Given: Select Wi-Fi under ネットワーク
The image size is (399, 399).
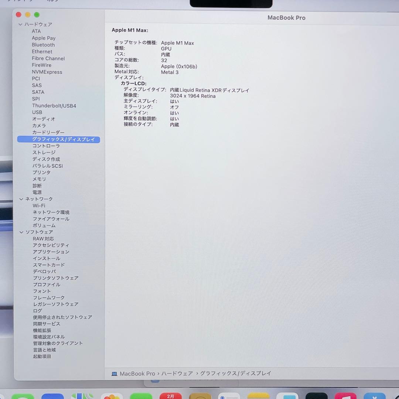Looking at the screenshot, I should (39, 205).
